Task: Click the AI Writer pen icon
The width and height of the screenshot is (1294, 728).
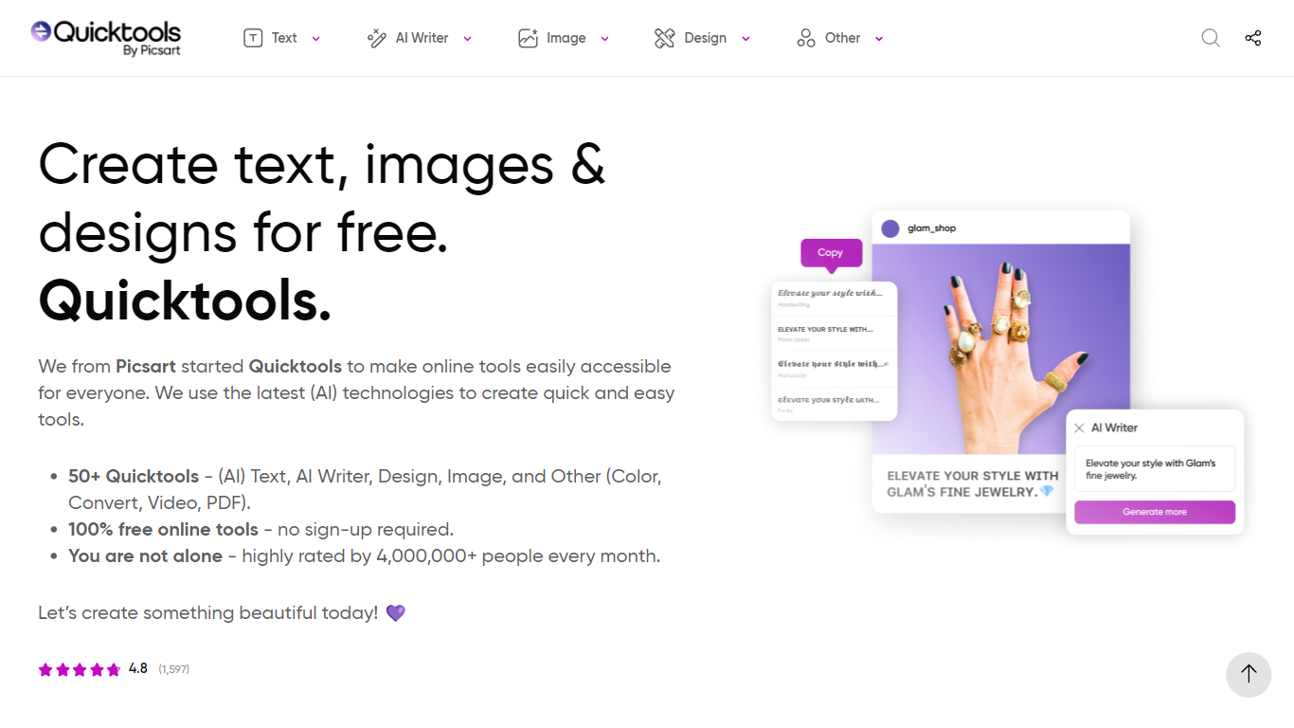Action: coord(376,38)
